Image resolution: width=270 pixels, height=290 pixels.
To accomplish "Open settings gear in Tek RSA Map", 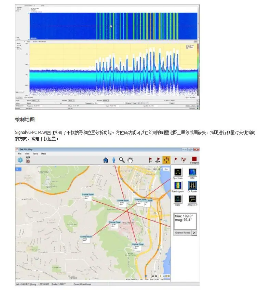I will (20, 160).
